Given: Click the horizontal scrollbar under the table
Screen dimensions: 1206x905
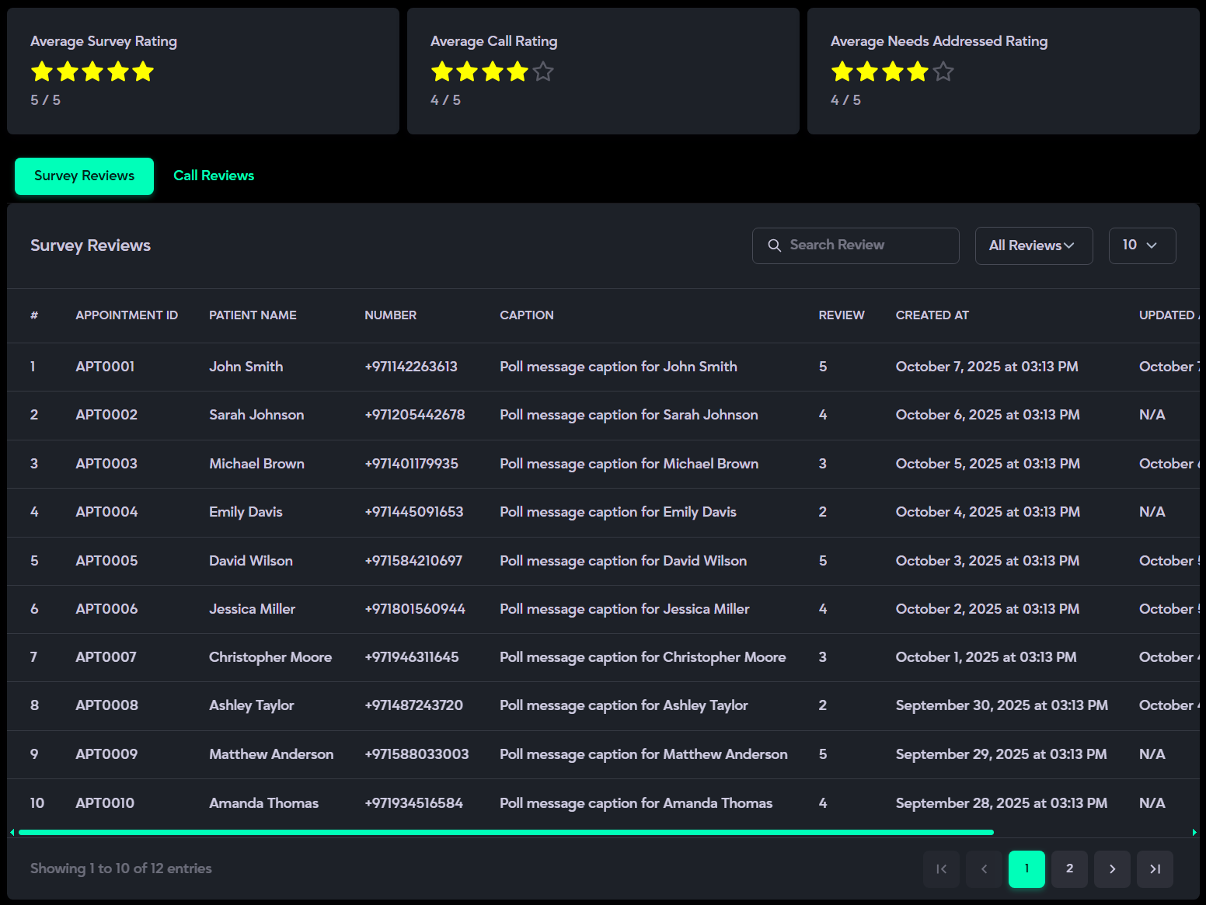Looking at the screenshot, I should pyautogui.click(x=505, y=832).
